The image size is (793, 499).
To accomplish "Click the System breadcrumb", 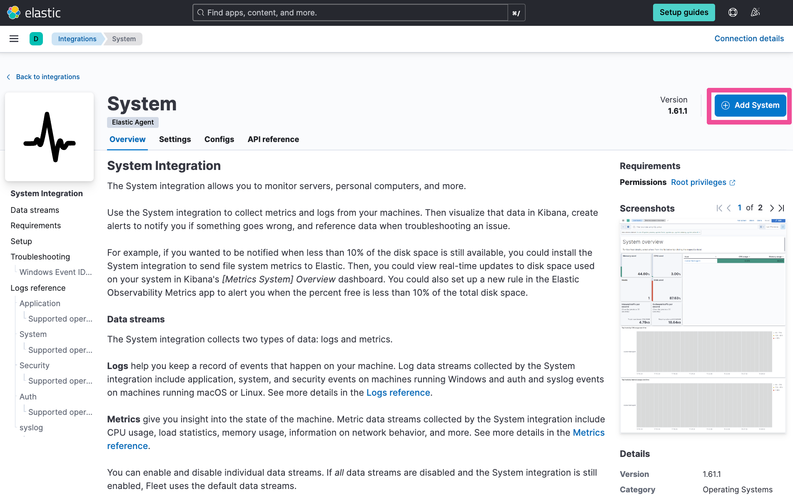I will tap(124, 39).
